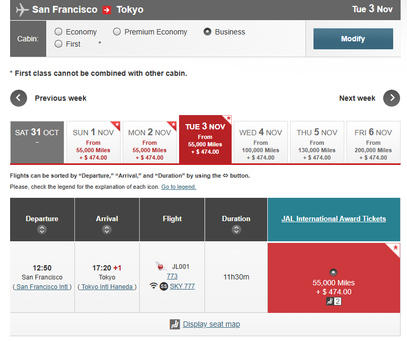Click the 11h30m duration cell
The image size is (407, 341).
coord(236,277)
